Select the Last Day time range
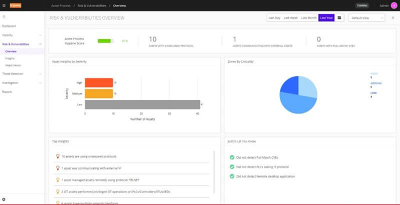 (274, 17)
